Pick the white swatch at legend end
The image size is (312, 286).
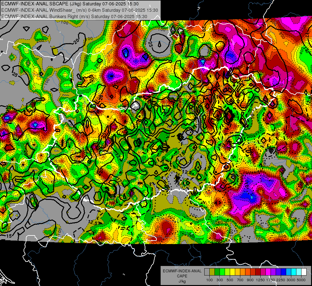(x=304, y=272)
